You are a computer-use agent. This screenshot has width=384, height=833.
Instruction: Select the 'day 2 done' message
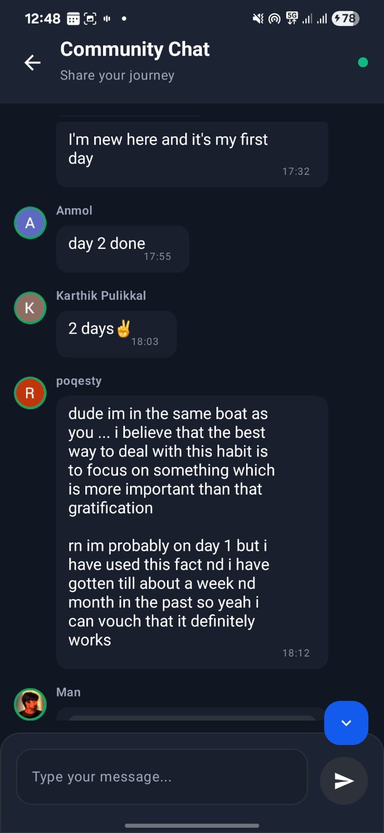(122, 249)
